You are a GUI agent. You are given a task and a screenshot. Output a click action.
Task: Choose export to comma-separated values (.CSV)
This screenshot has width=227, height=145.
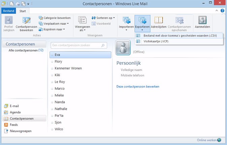pyautogui.click(x=179, y=35)
